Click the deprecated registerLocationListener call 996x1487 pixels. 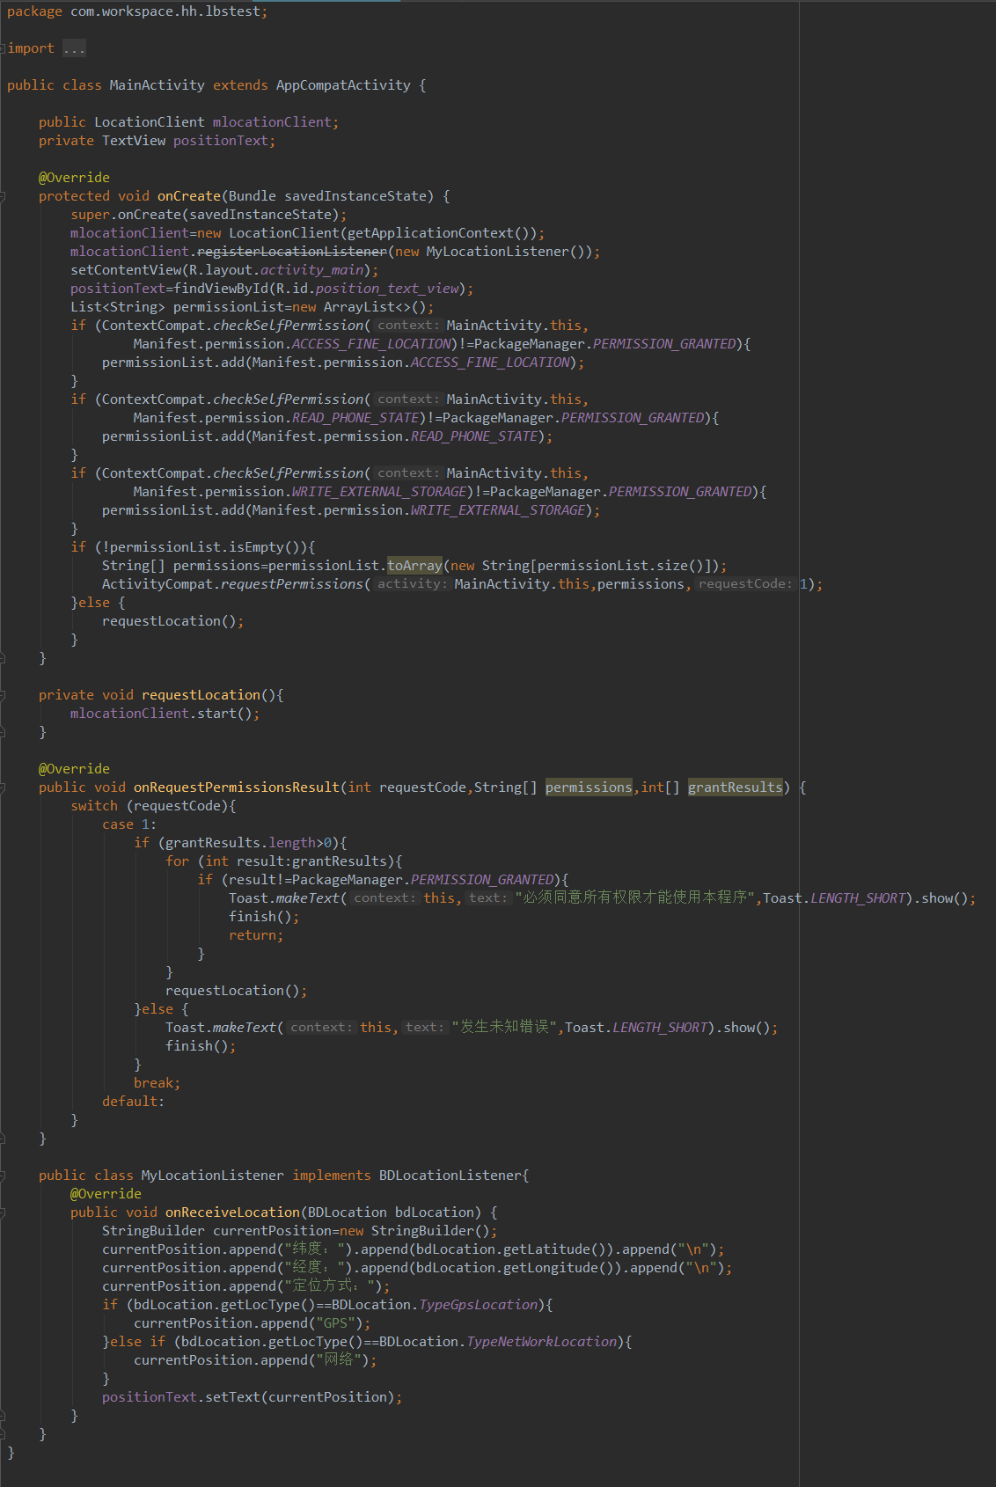click(291, 252)
